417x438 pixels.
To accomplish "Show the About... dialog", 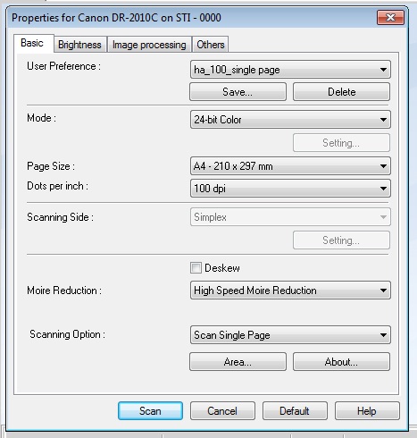I will (341, 362).
